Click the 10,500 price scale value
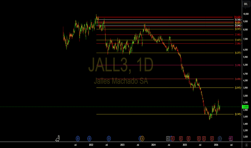 (x=246, y=14)
